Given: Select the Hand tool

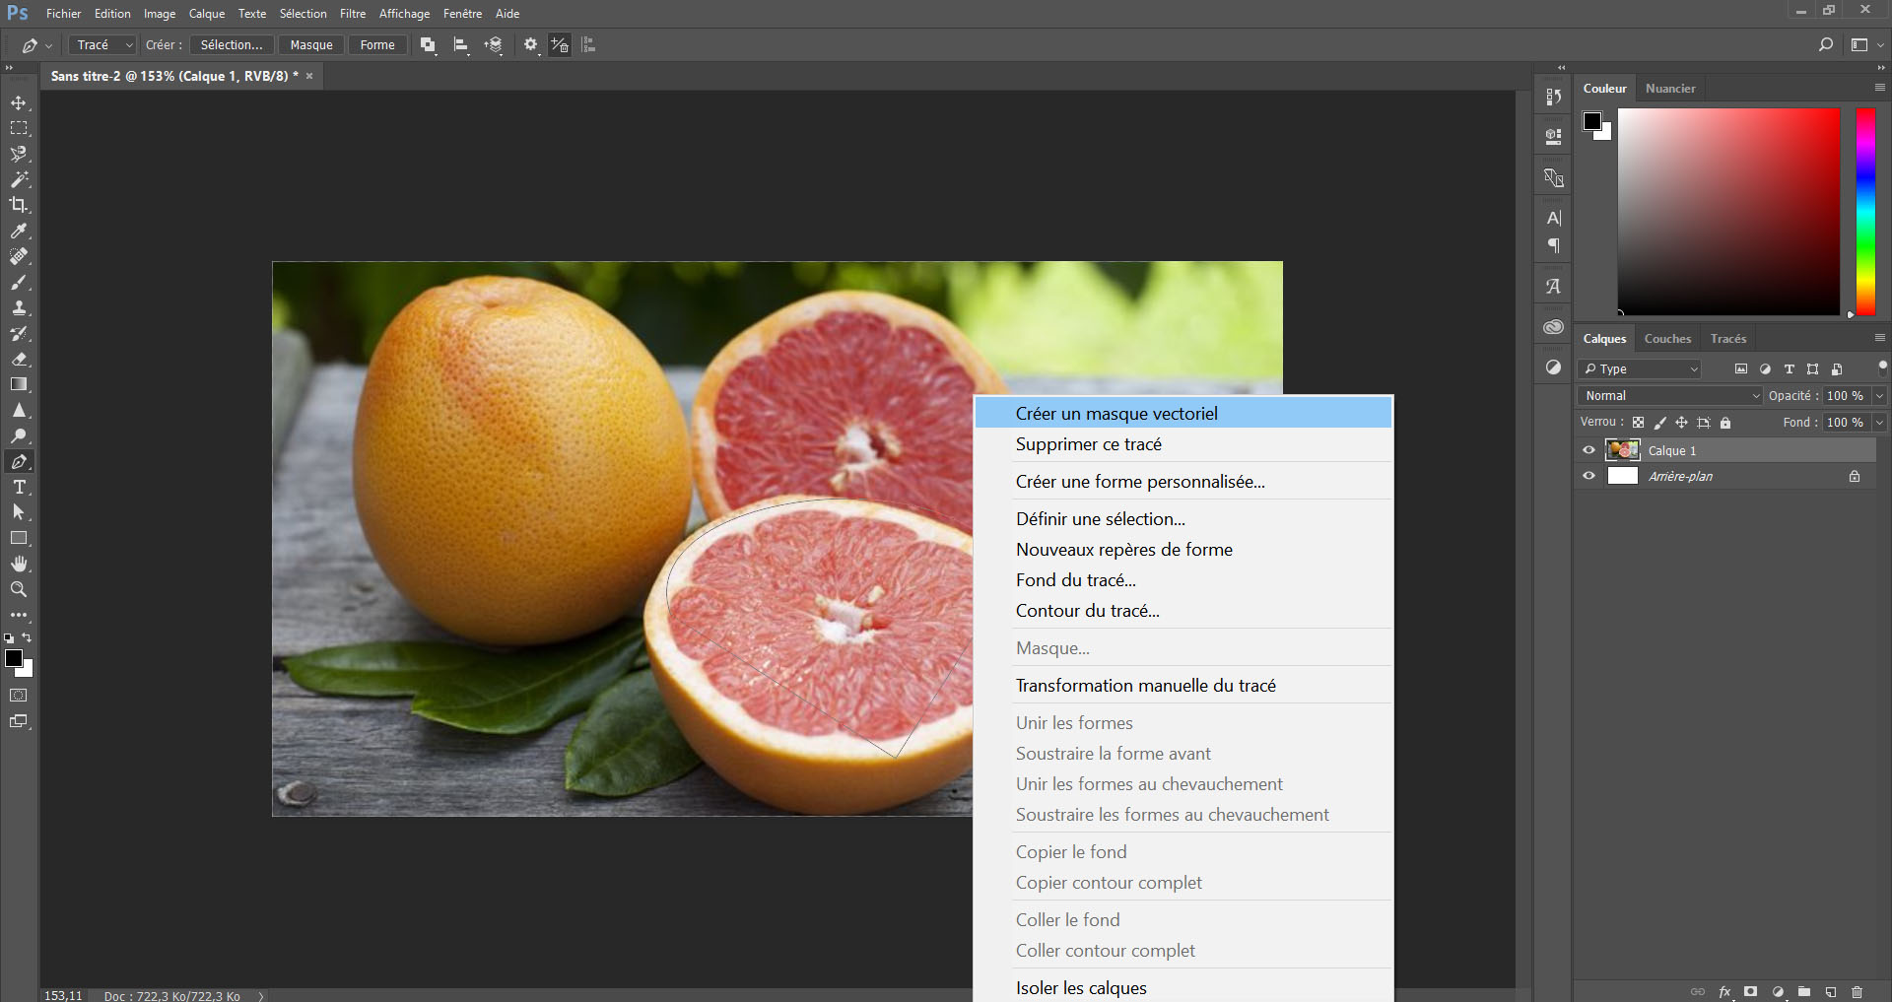Looking at the screenshot, I should pos(19,564).
